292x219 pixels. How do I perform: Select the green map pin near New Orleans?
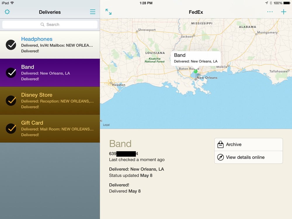coord(196,71)
